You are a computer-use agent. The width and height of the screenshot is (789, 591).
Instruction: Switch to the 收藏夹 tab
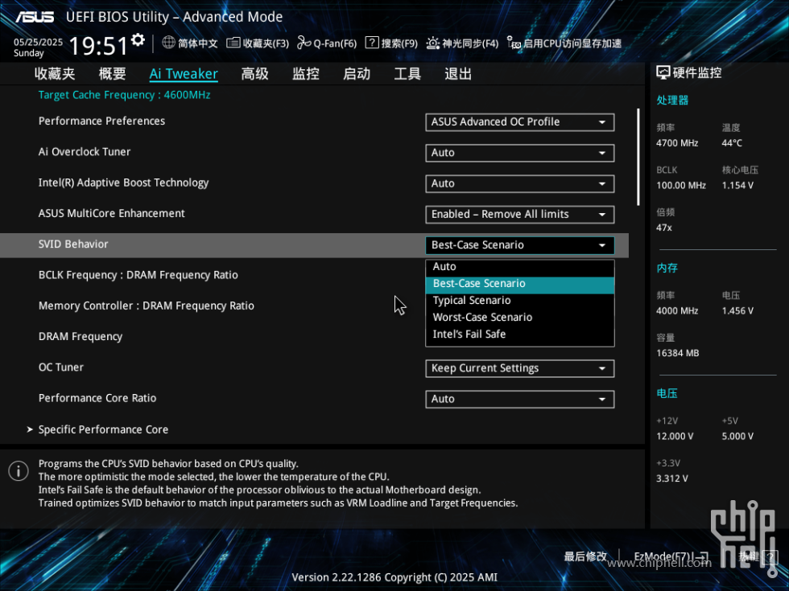click(55, 74)
